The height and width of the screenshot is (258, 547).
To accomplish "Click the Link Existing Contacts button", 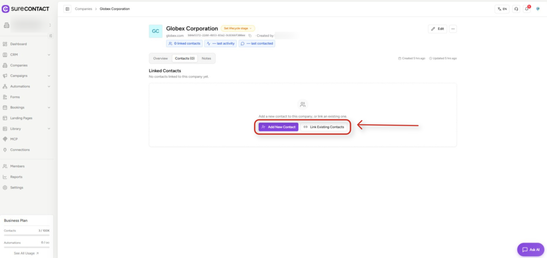I will point(324,127).
